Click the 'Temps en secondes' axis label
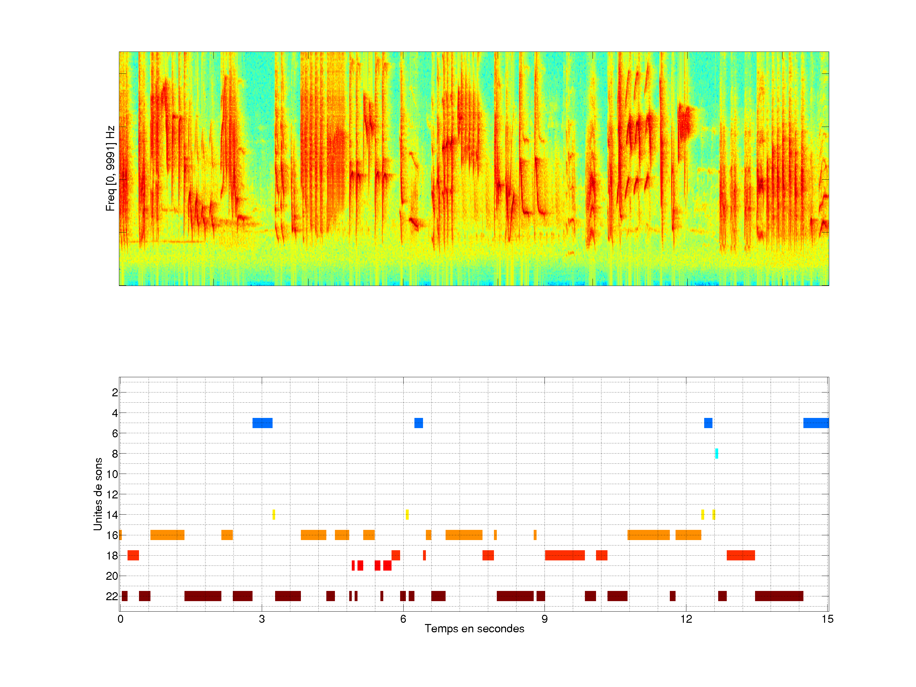 (x=474, y=628)
